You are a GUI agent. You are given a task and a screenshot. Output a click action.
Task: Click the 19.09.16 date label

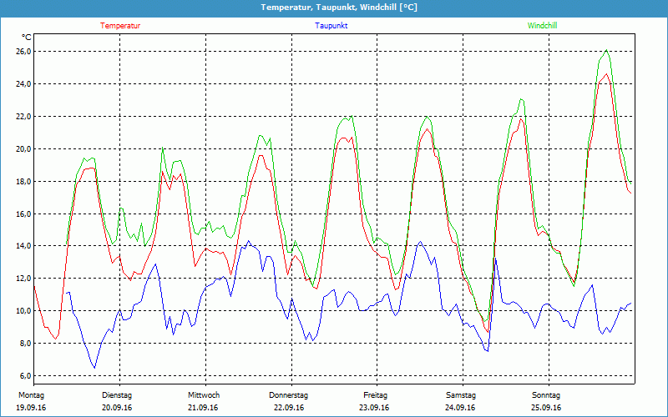31,408
